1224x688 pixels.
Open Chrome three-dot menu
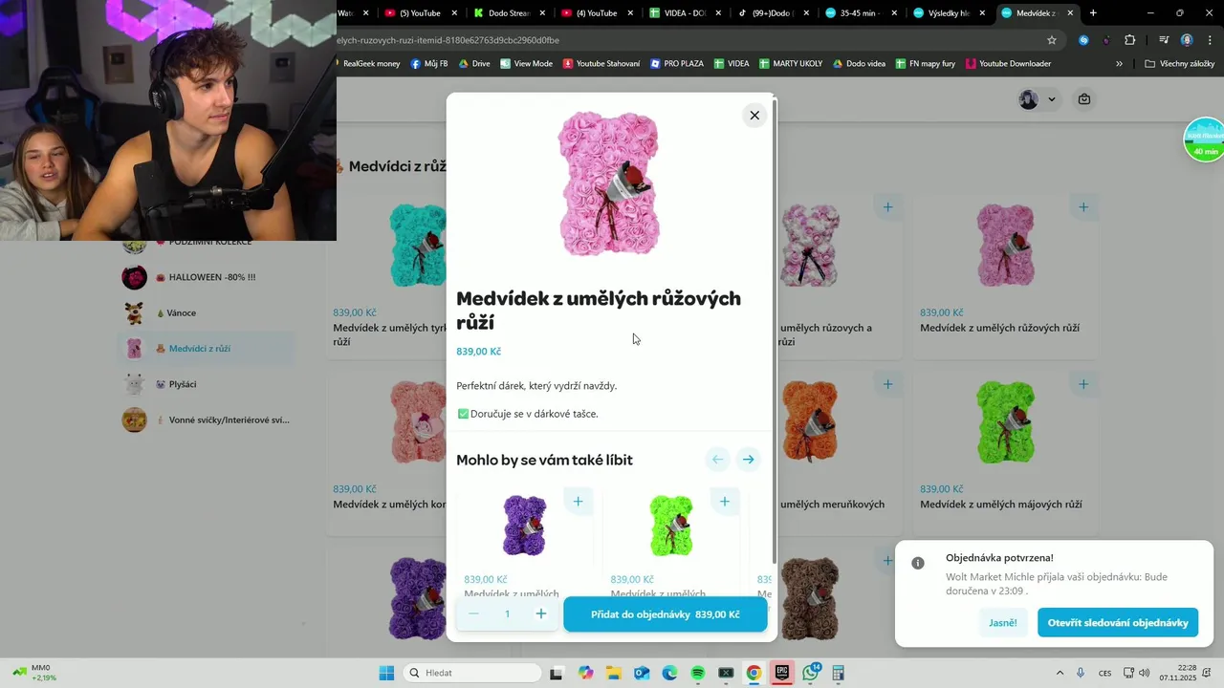[x=1208, y=40]
